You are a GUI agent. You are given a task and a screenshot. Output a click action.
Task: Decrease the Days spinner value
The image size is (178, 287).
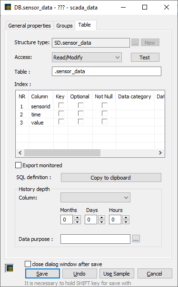[x=101, y=222]
